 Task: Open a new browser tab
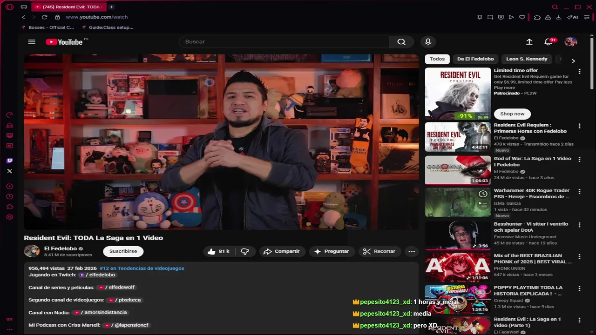click(111, 7)
